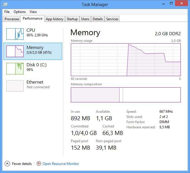190x173 pixels.
Task: Click the Resource Monitor icon
Action: click(39, 164)
